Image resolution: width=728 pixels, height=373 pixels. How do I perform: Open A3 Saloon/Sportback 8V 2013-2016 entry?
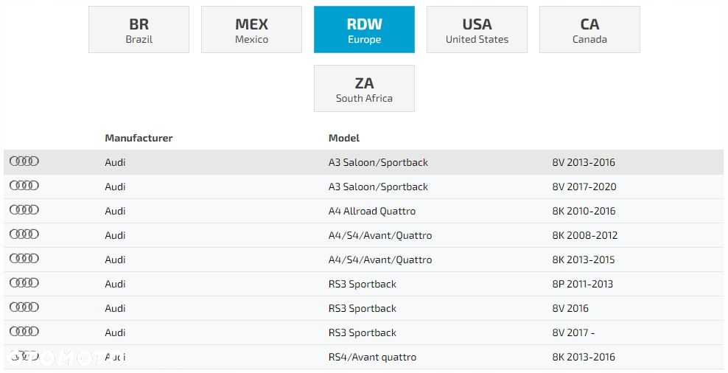[363, 162]
